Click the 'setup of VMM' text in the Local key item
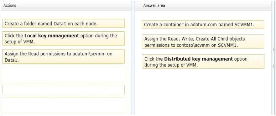The image size is (276, 116). [19, 42]
